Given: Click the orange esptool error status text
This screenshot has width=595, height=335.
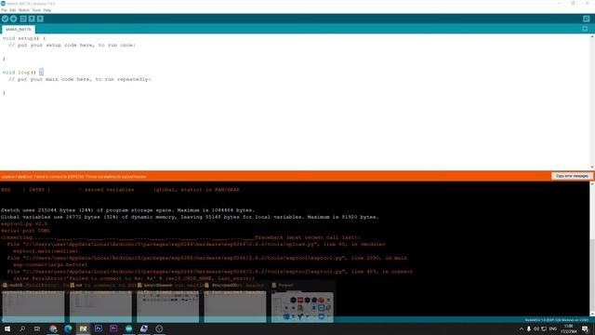Looking at the screenshot, I should click(74, 177).
